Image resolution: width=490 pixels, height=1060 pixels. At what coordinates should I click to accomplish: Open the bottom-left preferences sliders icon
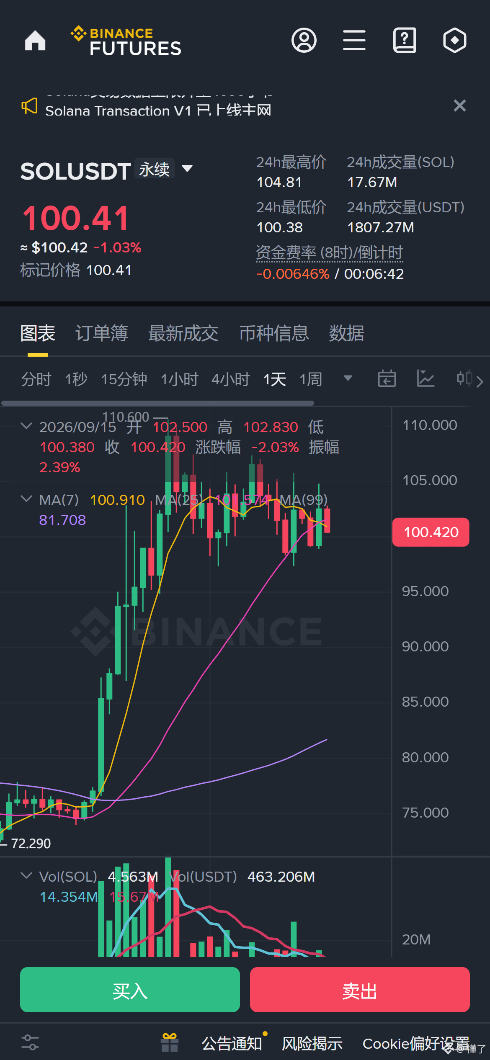click(30, 1042)
